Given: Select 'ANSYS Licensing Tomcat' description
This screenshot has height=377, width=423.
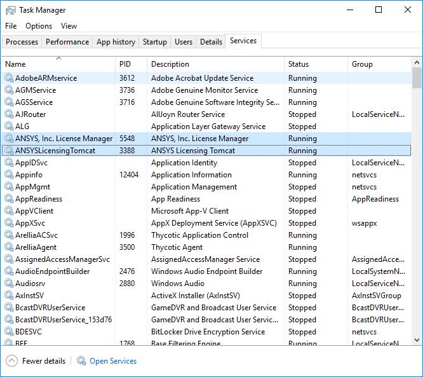Looking at the screenshot, I should tap(193, 151).
